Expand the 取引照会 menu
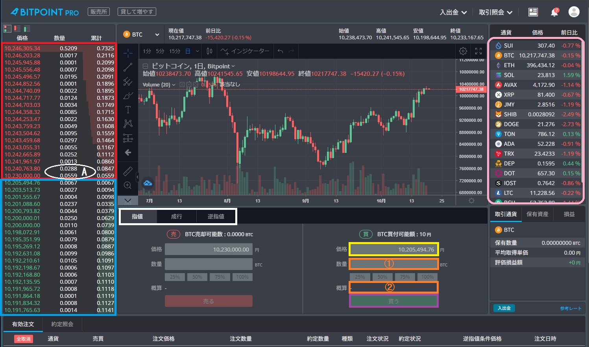 [495, 12]
